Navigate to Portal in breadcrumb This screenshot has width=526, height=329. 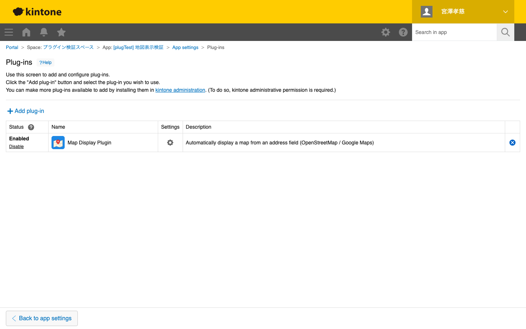tap(12, 48)
